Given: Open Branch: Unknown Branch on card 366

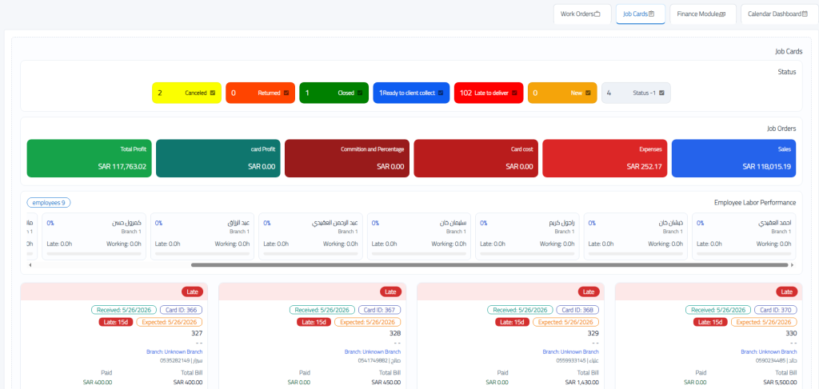Looking at the screenshot, I should point(174,351).
